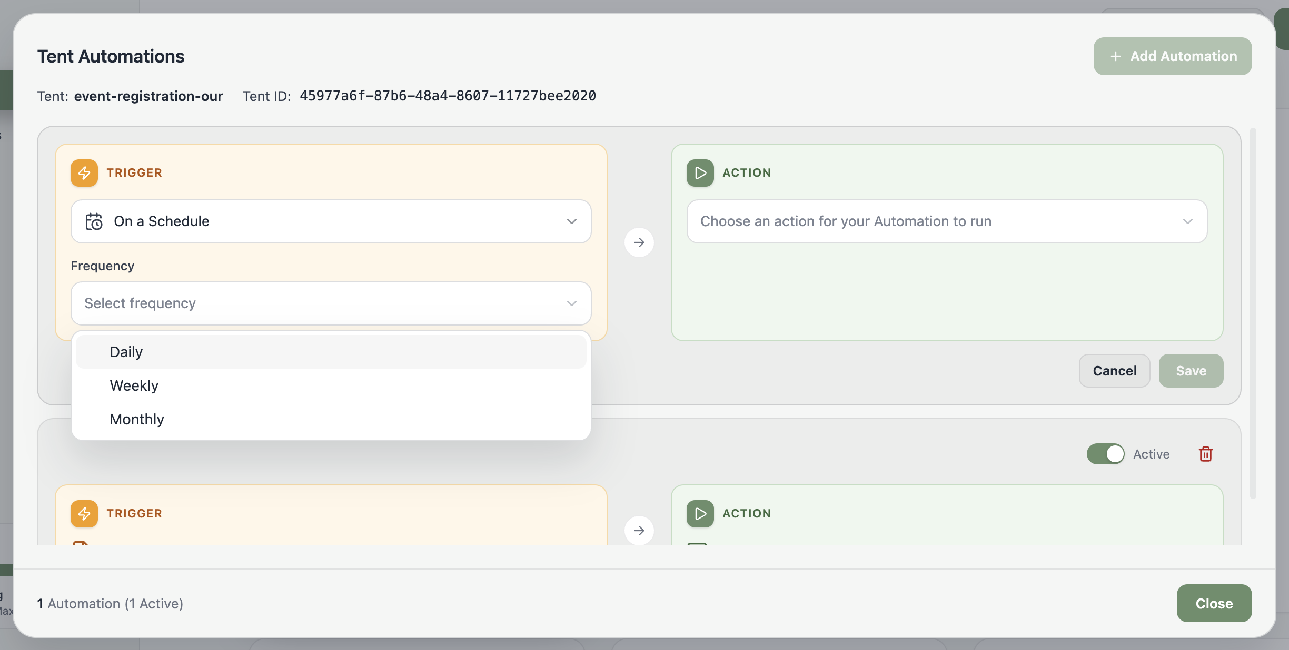Select Daily frequency option

point(331,352)
